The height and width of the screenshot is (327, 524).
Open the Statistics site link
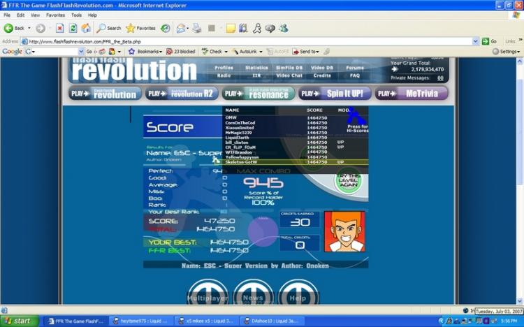tap(256, 68)
